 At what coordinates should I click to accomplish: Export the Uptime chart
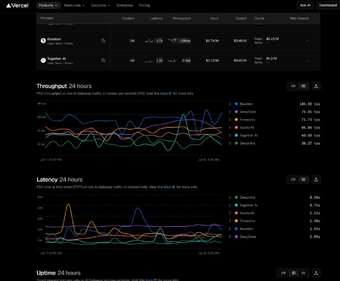coord(316,273)
